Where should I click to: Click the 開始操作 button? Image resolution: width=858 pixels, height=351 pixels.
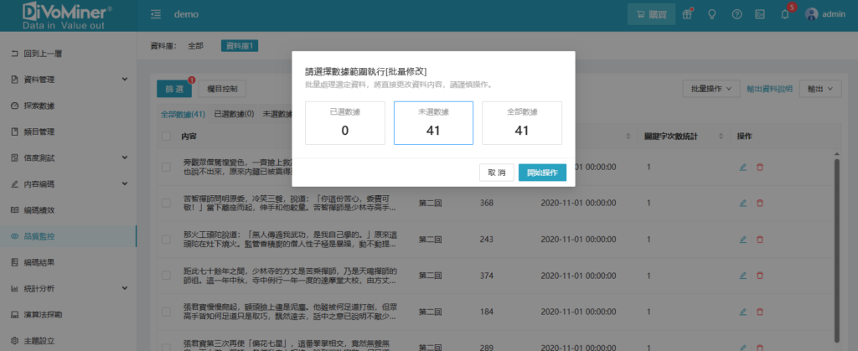tap(542, 172)
